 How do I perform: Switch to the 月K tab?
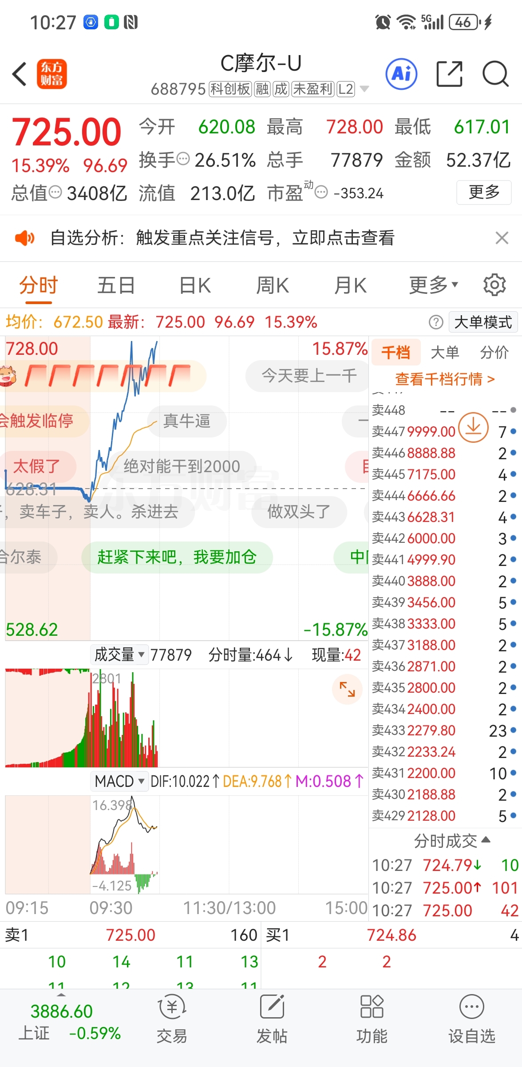click(x=351, y=285)
